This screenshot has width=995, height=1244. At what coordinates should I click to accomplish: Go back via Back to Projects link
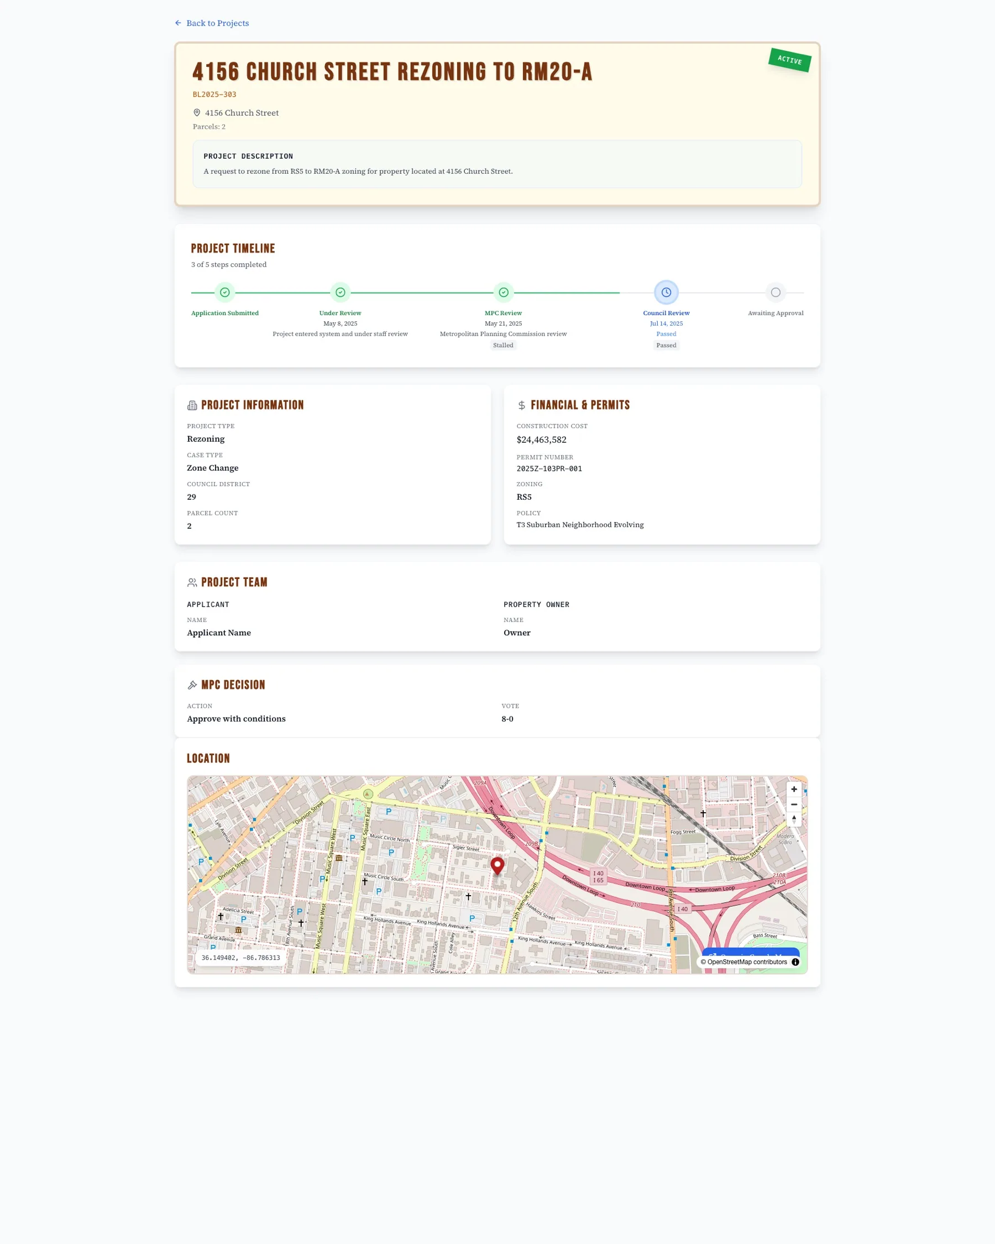tap(212, 23)
